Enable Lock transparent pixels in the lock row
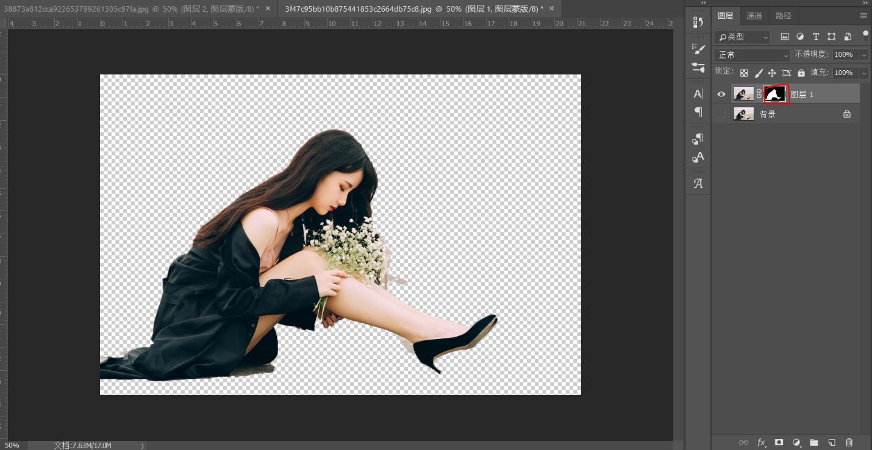Viewport: 872px width, 450px height. point(745,73)
